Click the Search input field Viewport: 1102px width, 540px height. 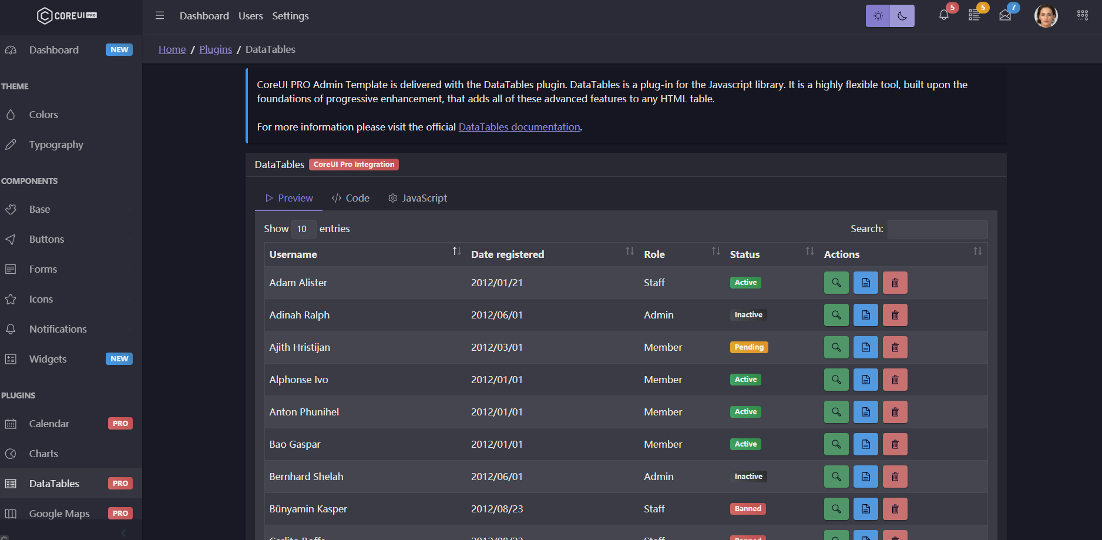[x=937, y=229]
